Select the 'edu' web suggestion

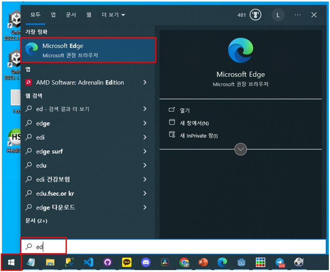coord(41,166)
